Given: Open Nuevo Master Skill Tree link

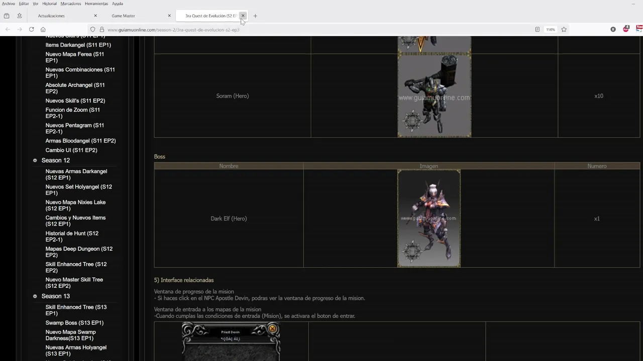Looking at the screenshot, I should point(74,283).
